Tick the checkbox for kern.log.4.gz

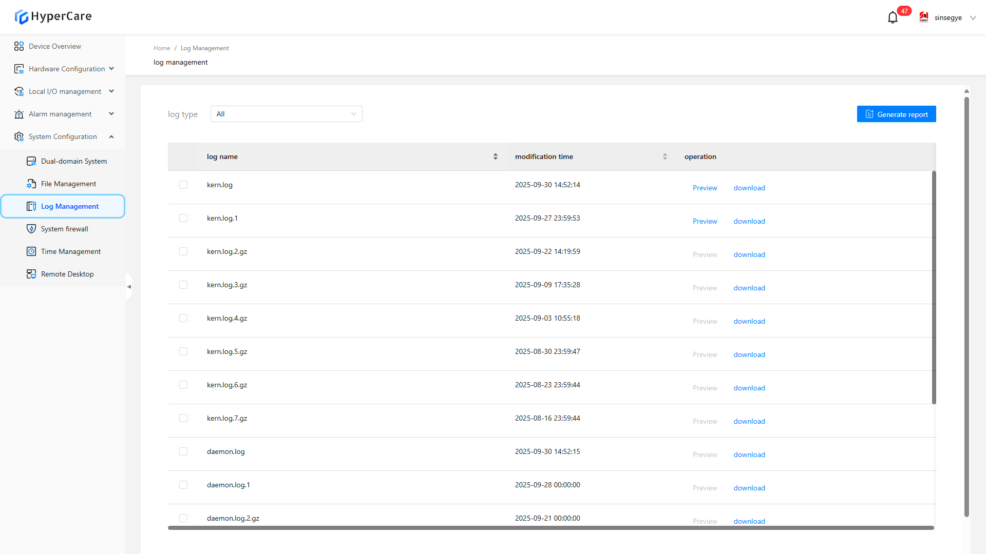click(x=183, y=318)
